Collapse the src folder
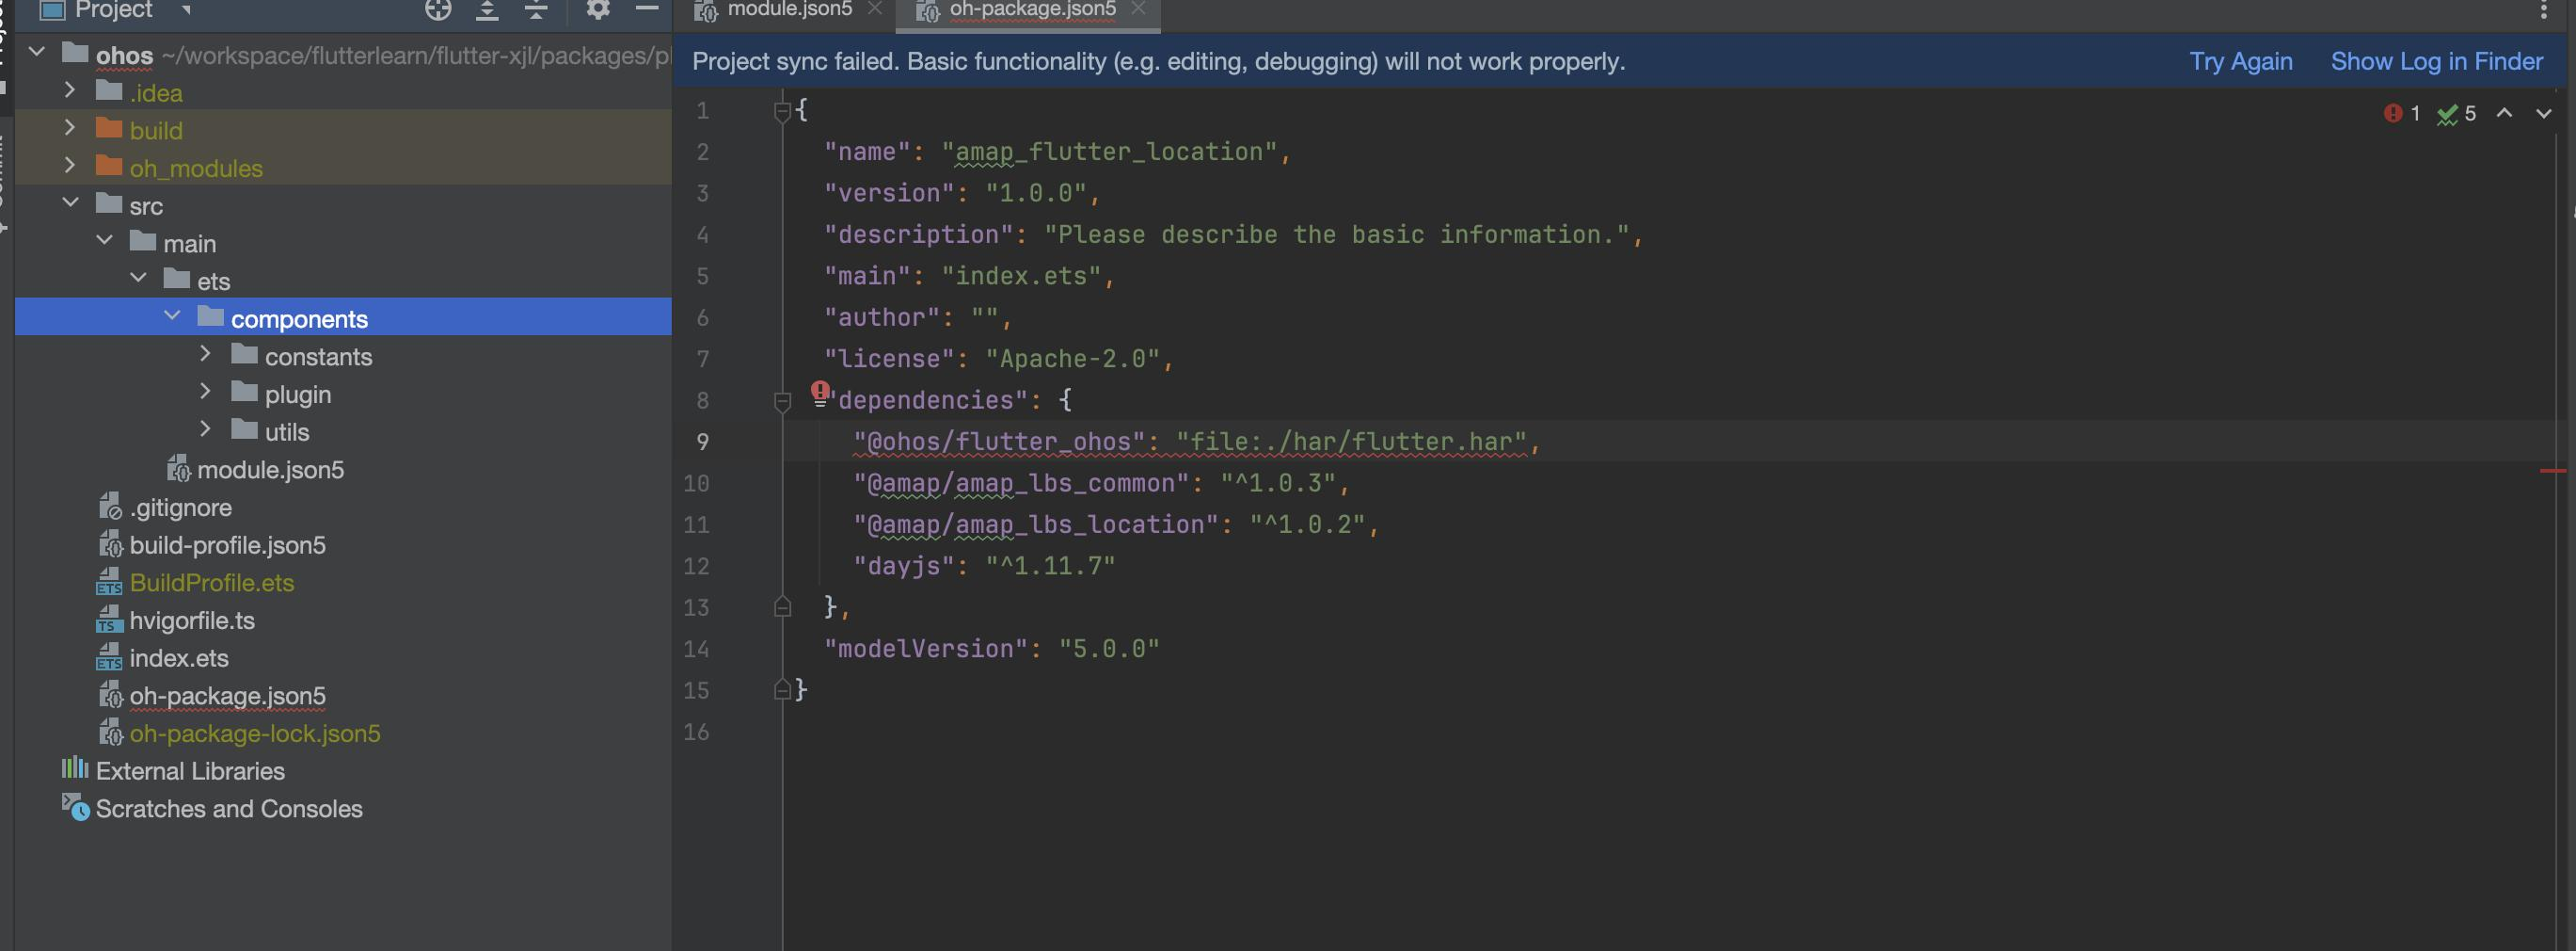This screenshot has width=2576, height=951. (70, 202)
